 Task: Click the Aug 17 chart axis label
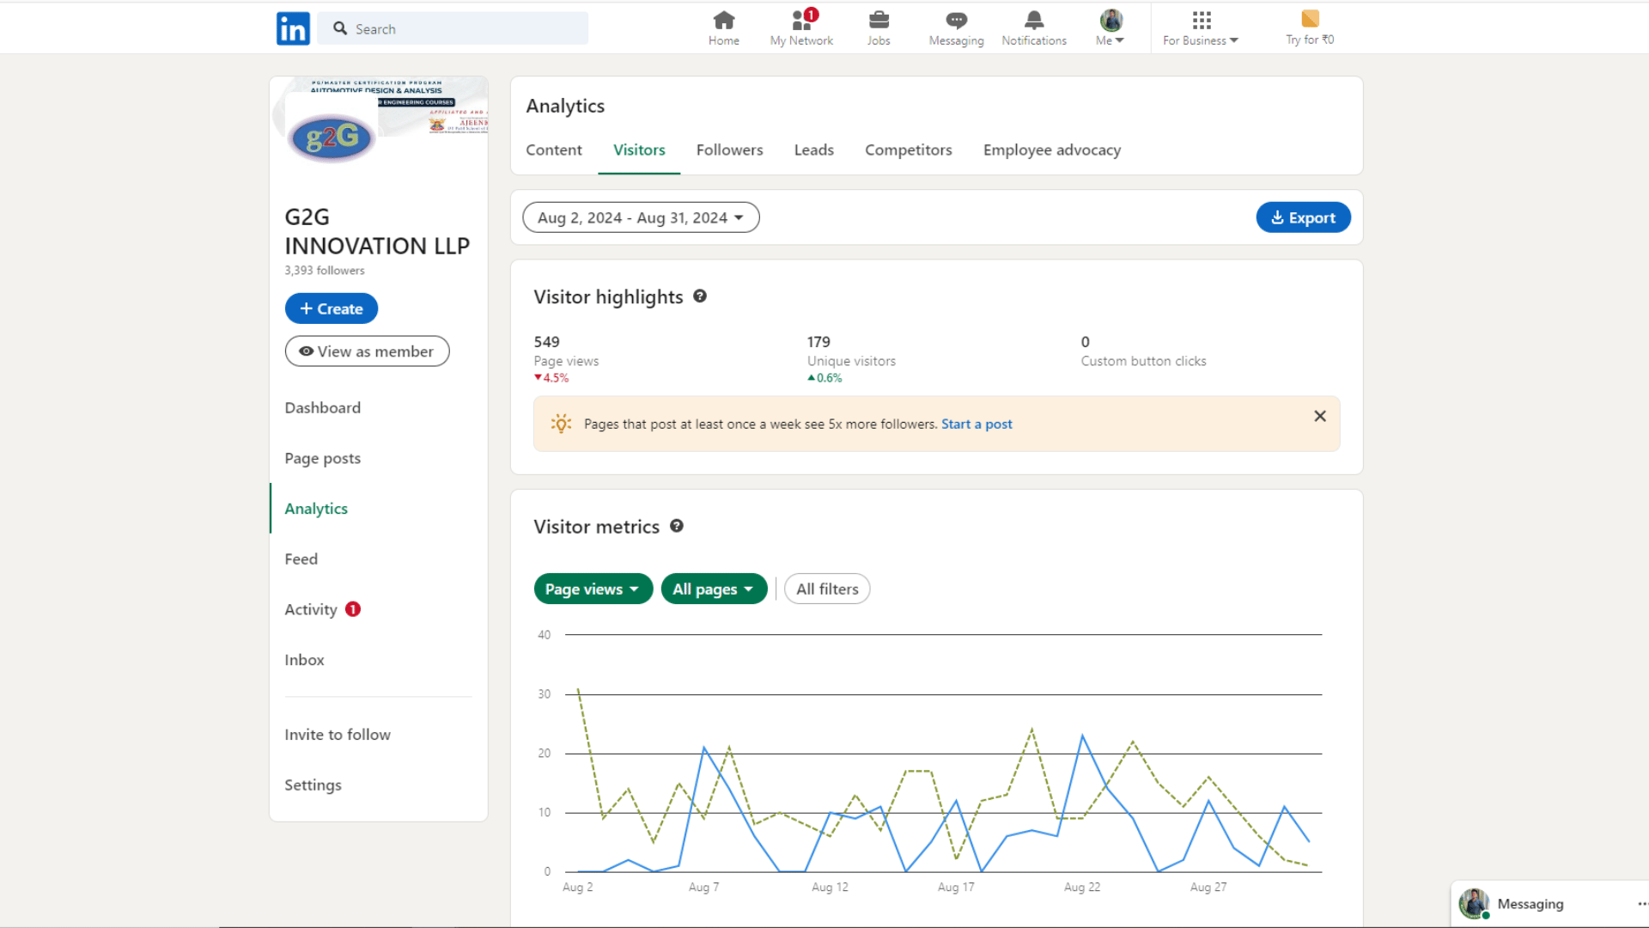tap(956, 887)
